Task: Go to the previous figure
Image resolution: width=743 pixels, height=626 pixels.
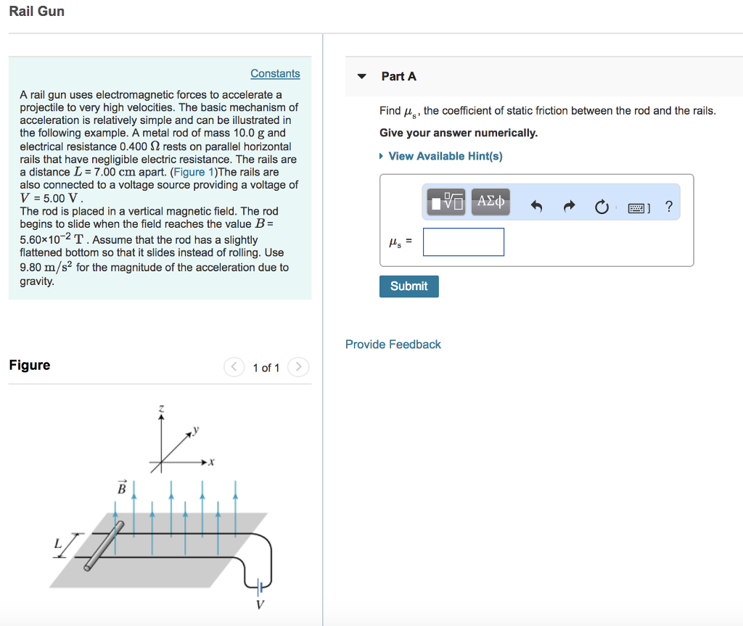Action: coord(234,367)
